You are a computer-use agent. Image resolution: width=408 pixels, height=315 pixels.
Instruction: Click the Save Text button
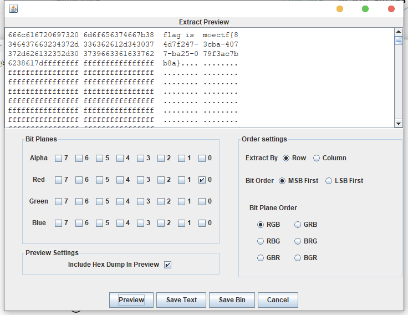(181, 300)
